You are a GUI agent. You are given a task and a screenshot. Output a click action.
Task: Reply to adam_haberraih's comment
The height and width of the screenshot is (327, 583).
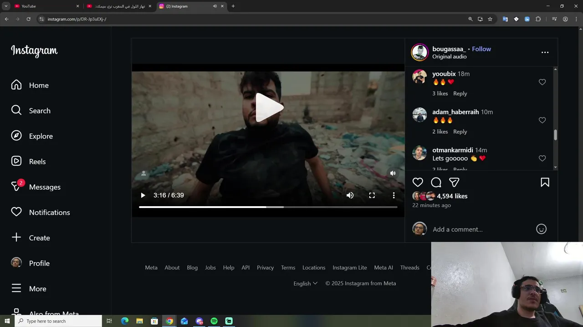[460, 132]
